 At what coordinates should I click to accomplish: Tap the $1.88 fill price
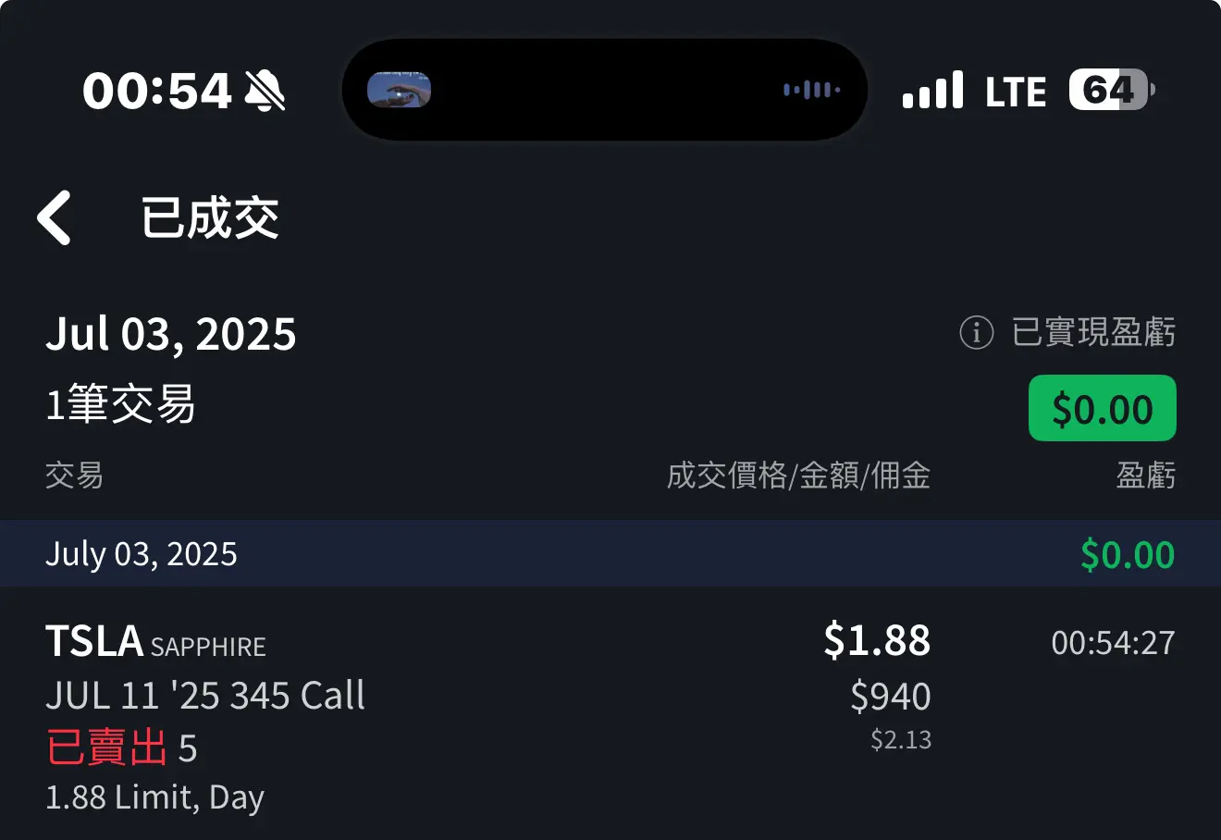pyautogui.click(x=877, y=640)
